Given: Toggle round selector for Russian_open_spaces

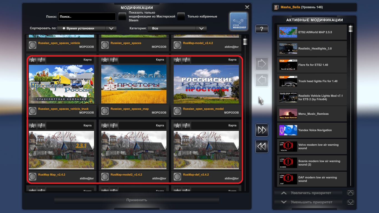Looking at the screenshot, I should pyautogui.click(x=105, y=45).
